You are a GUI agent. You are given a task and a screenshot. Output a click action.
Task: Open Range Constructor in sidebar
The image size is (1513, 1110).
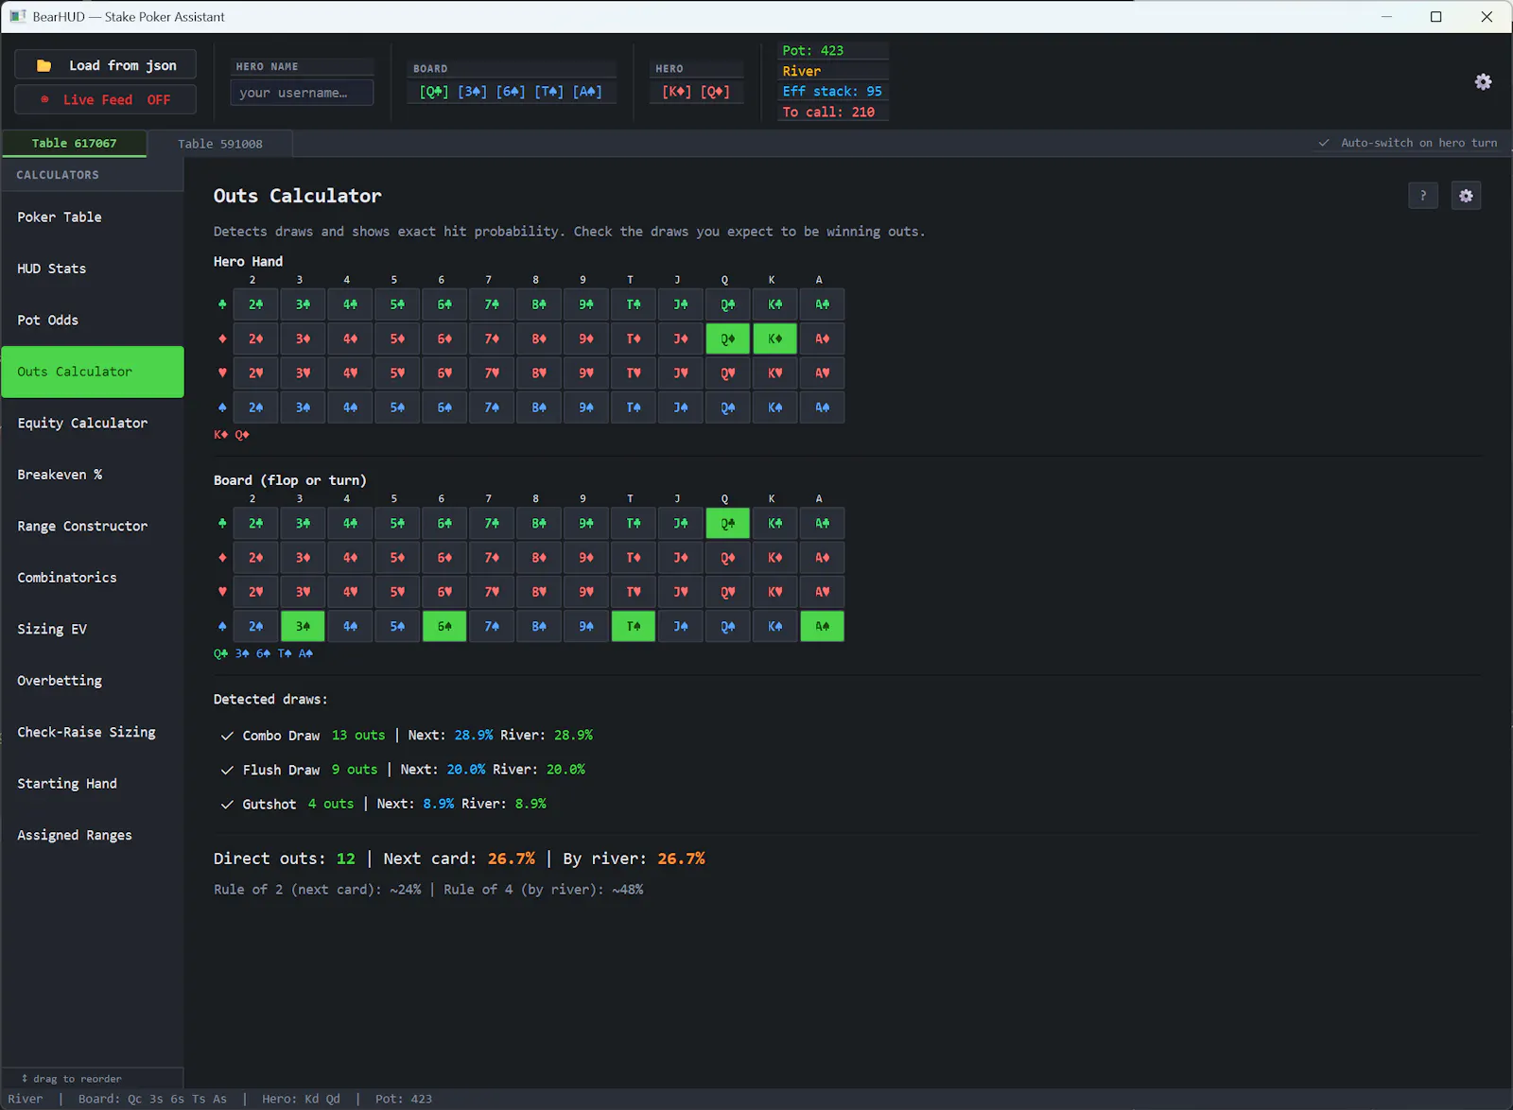pos(93,527)
